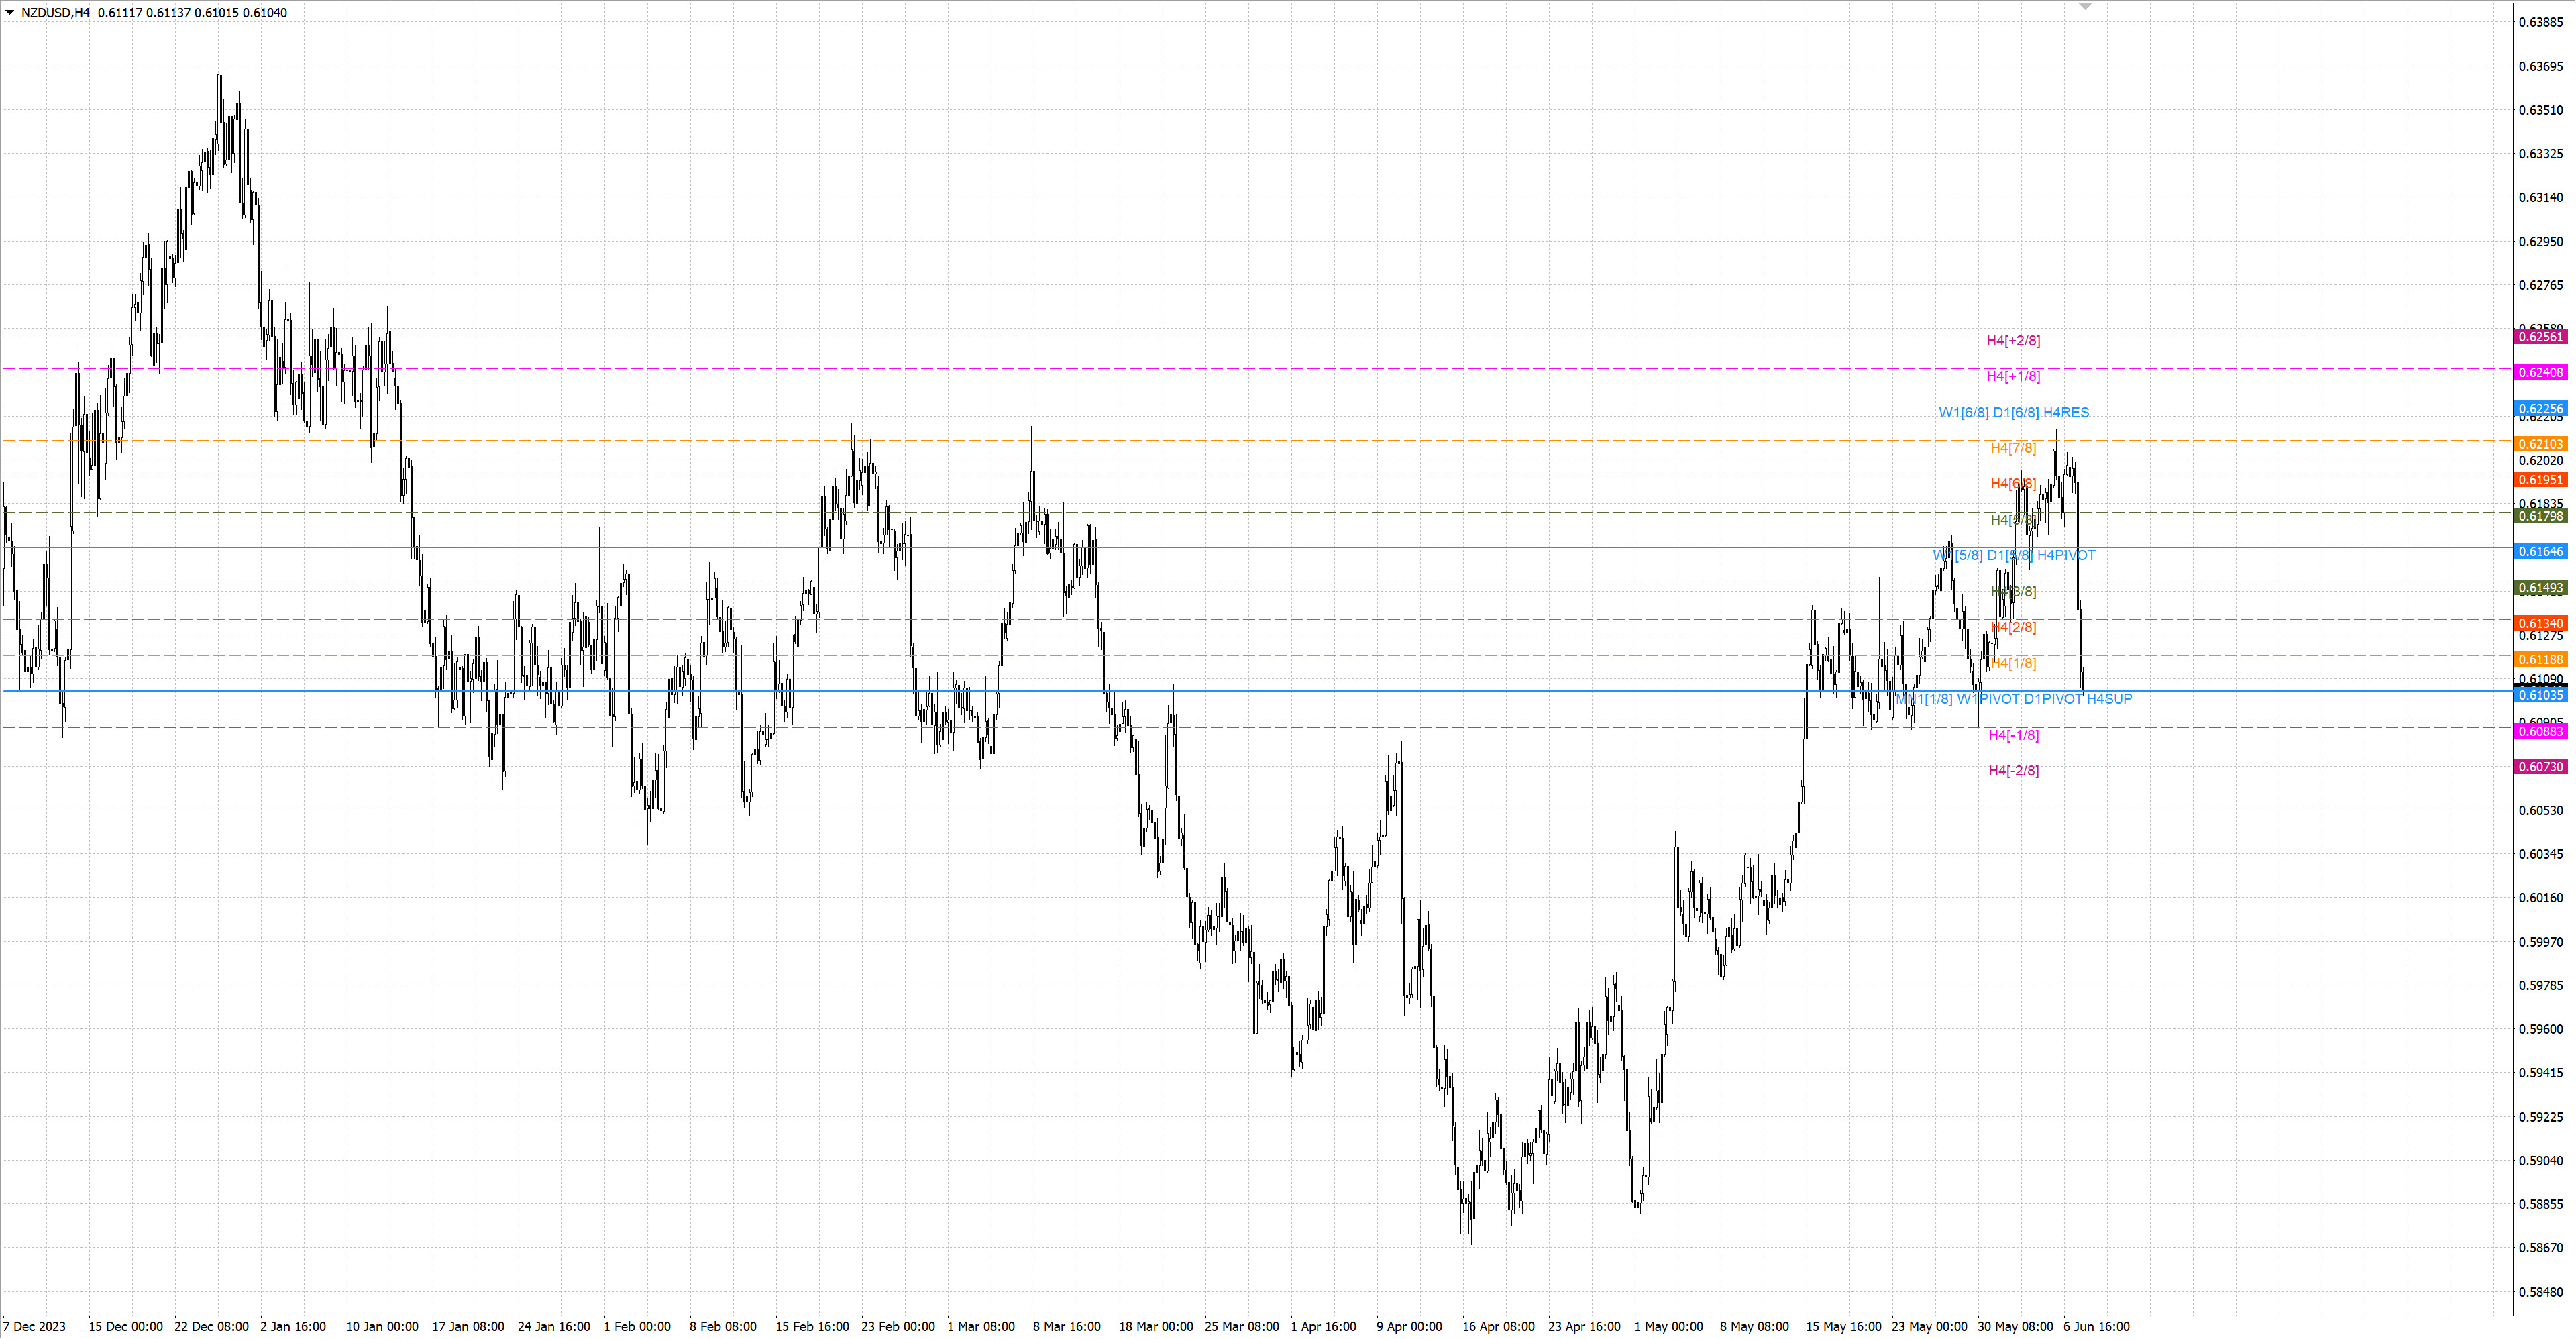Click the 0.62561 price tag
The width and height of the screenshot is (2576, 1339).
(x=2540, y=337)
